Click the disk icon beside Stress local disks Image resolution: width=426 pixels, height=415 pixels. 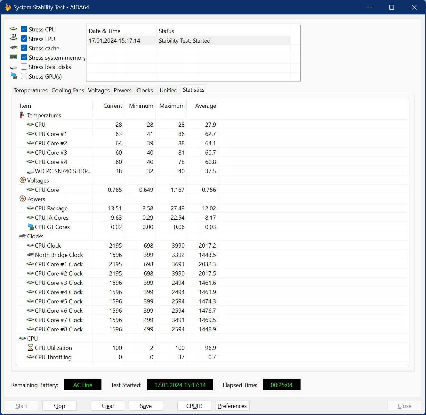13,68
